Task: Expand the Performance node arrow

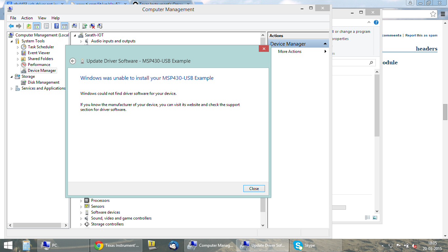Action: tap(18, 65)
